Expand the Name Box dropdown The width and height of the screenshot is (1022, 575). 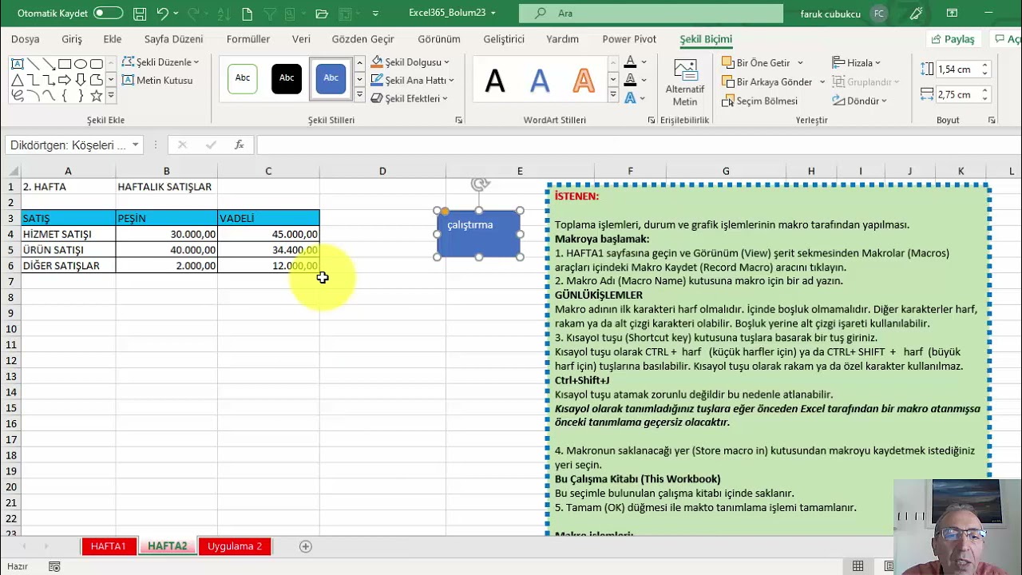[x=136, y=145]
